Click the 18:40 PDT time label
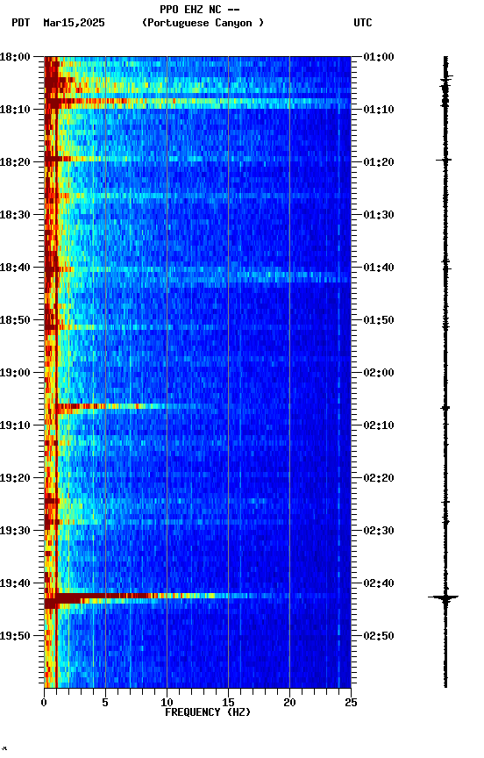The height and width of the screenshot is (758, 484). click(15, 268)
